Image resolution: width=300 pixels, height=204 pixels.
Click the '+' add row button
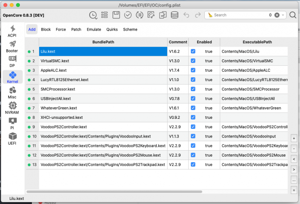click(x=294, y=138)
